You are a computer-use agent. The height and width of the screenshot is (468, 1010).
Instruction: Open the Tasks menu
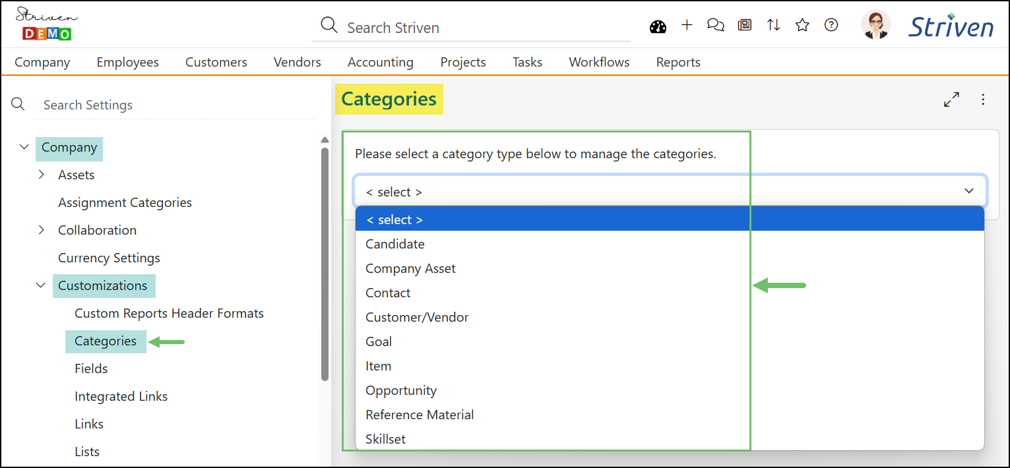coord(527,62)
